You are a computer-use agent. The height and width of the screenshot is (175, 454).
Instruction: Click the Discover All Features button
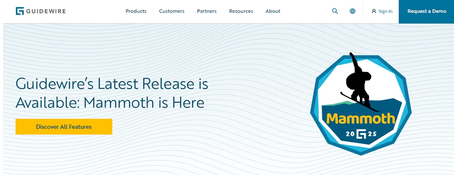coord(64,126)
